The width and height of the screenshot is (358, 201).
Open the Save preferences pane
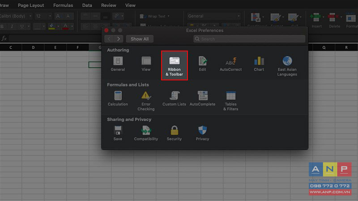(118, 133)
